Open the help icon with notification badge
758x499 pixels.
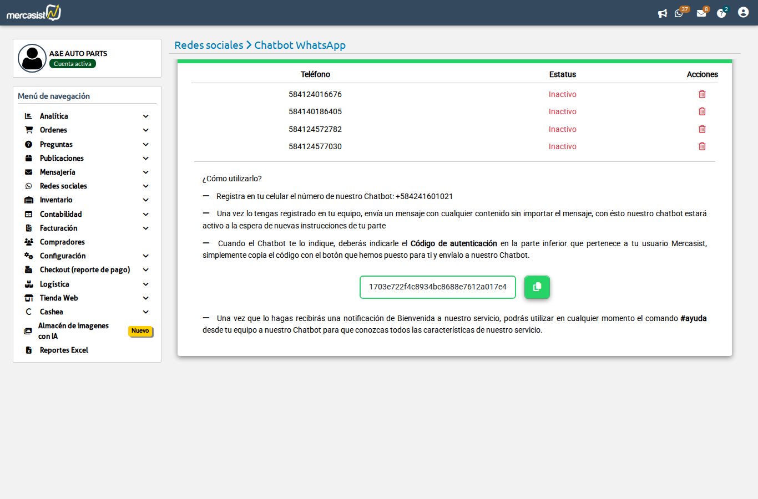click(x=721, y=13)
